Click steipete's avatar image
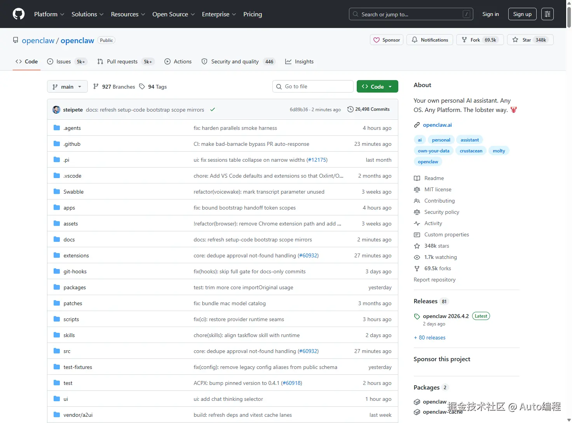The width and height of the screenshot is (572, 423). [x=56, y=110]
